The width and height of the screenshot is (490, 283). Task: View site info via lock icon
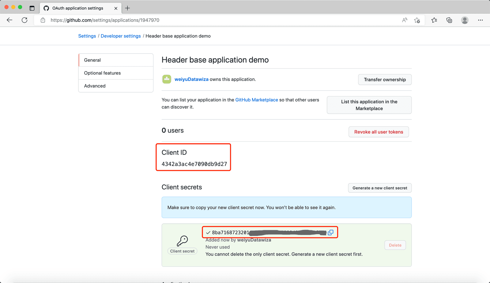coord(43,20)
